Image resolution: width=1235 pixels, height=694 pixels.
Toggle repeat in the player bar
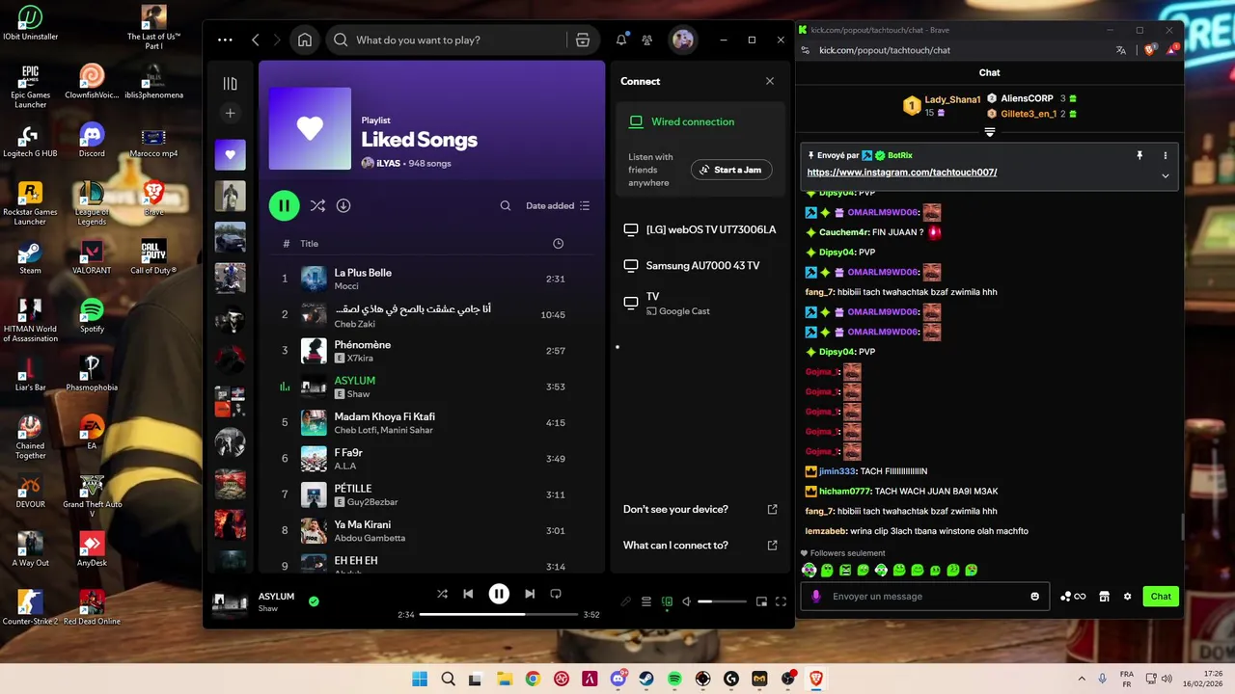[556, 594]
